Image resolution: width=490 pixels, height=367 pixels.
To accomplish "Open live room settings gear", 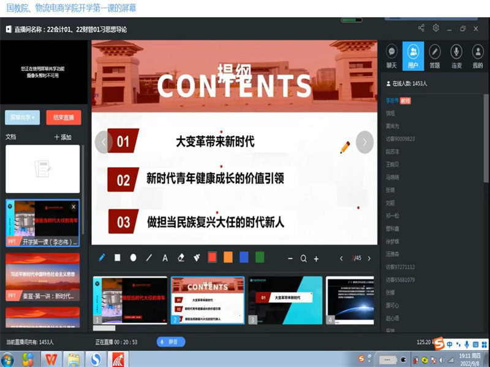I will coord(436,28).
